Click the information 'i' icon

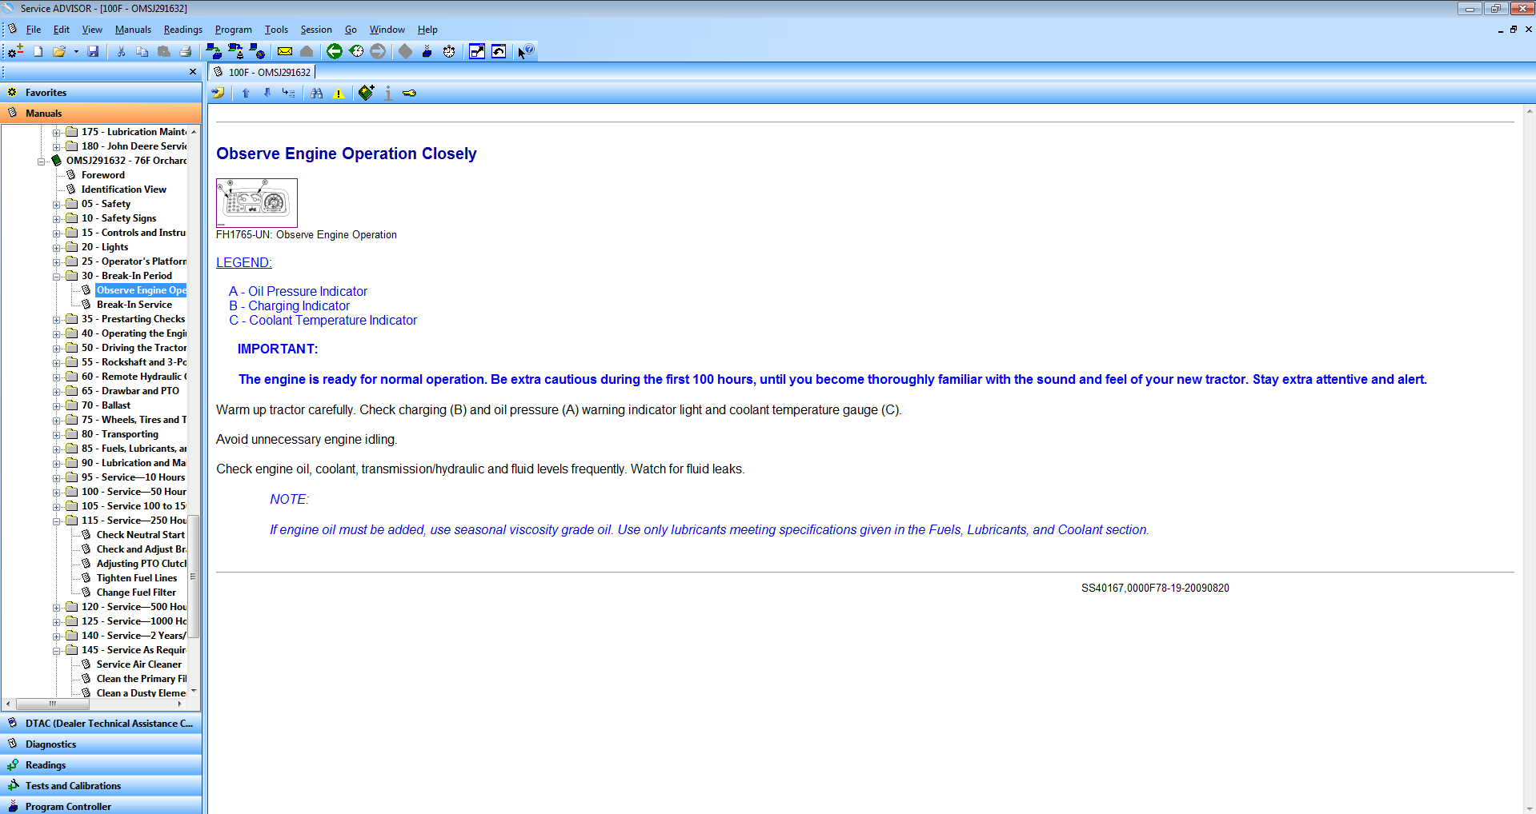(388, 94)
